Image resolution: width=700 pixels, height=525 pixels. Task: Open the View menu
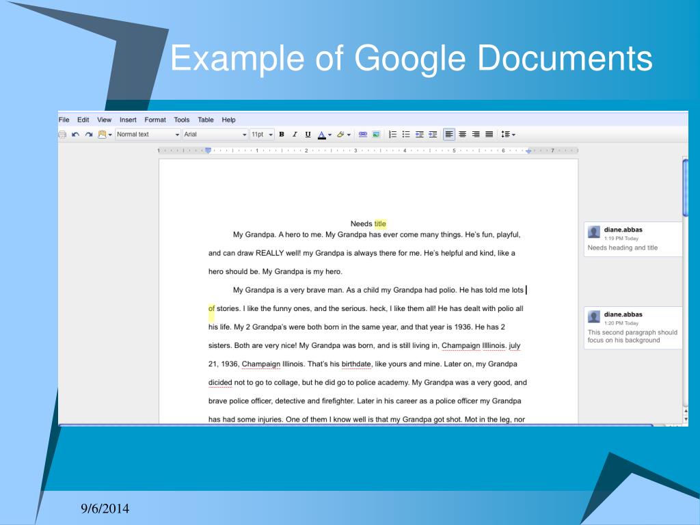click(x=105, y=120)
